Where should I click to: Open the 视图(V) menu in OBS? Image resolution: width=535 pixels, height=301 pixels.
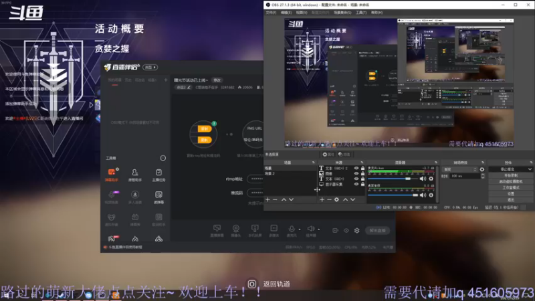[302, 13]
